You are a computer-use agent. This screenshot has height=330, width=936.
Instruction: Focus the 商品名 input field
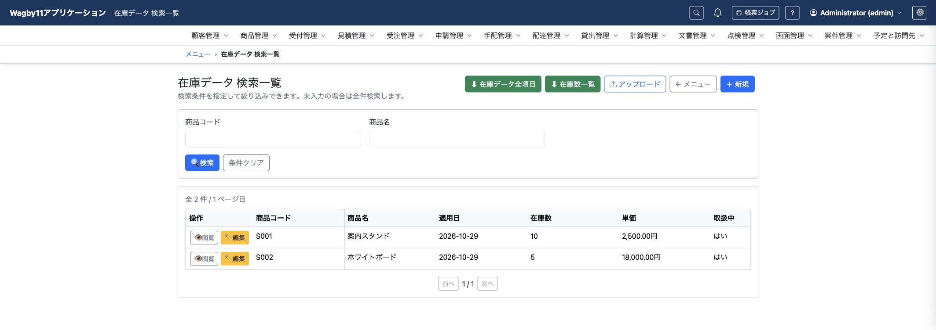457,139
